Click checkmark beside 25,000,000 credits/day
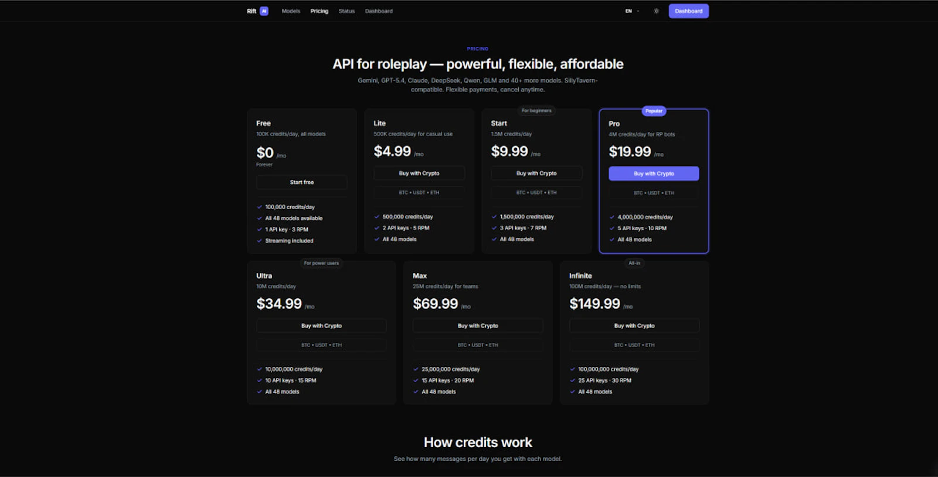938x477 pixels. [x=416, y=369]
